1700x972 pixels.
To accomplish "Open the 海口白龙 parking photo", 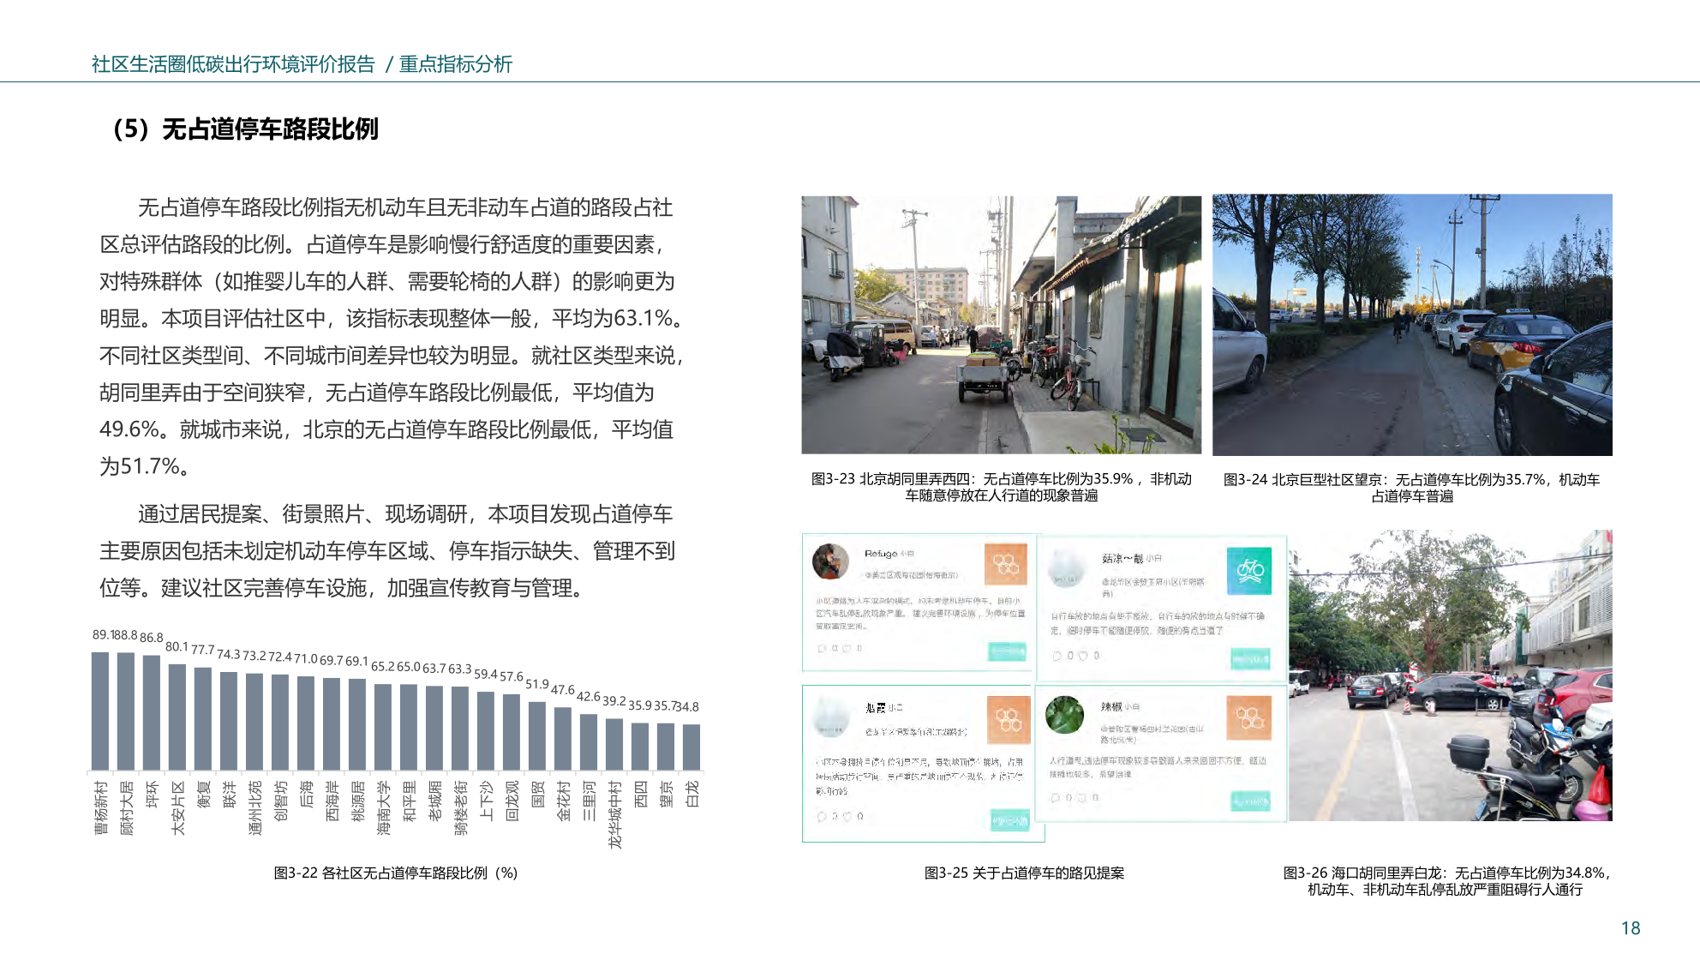I will pos(1450,675).
